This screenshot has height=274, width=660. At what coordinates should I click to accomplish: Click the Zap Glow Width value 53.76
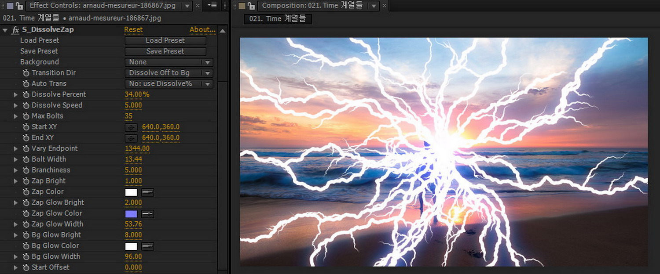[x=134, y=224]
